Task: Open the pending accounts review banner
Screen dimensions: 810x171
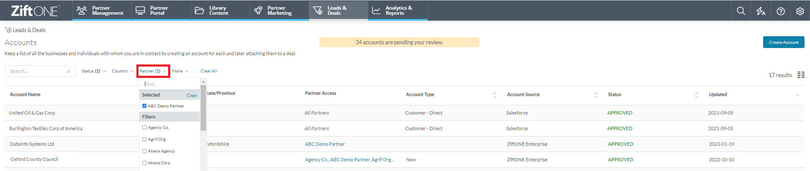Action: pos(399,42)
